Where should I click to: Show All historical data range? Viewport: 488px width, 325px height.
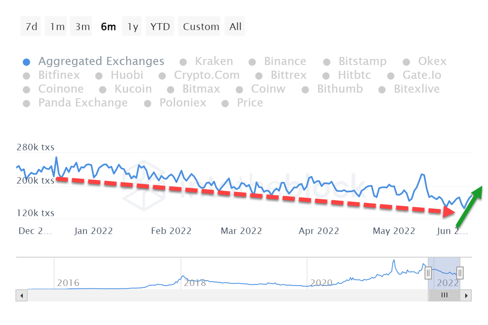tap(235, 27)
